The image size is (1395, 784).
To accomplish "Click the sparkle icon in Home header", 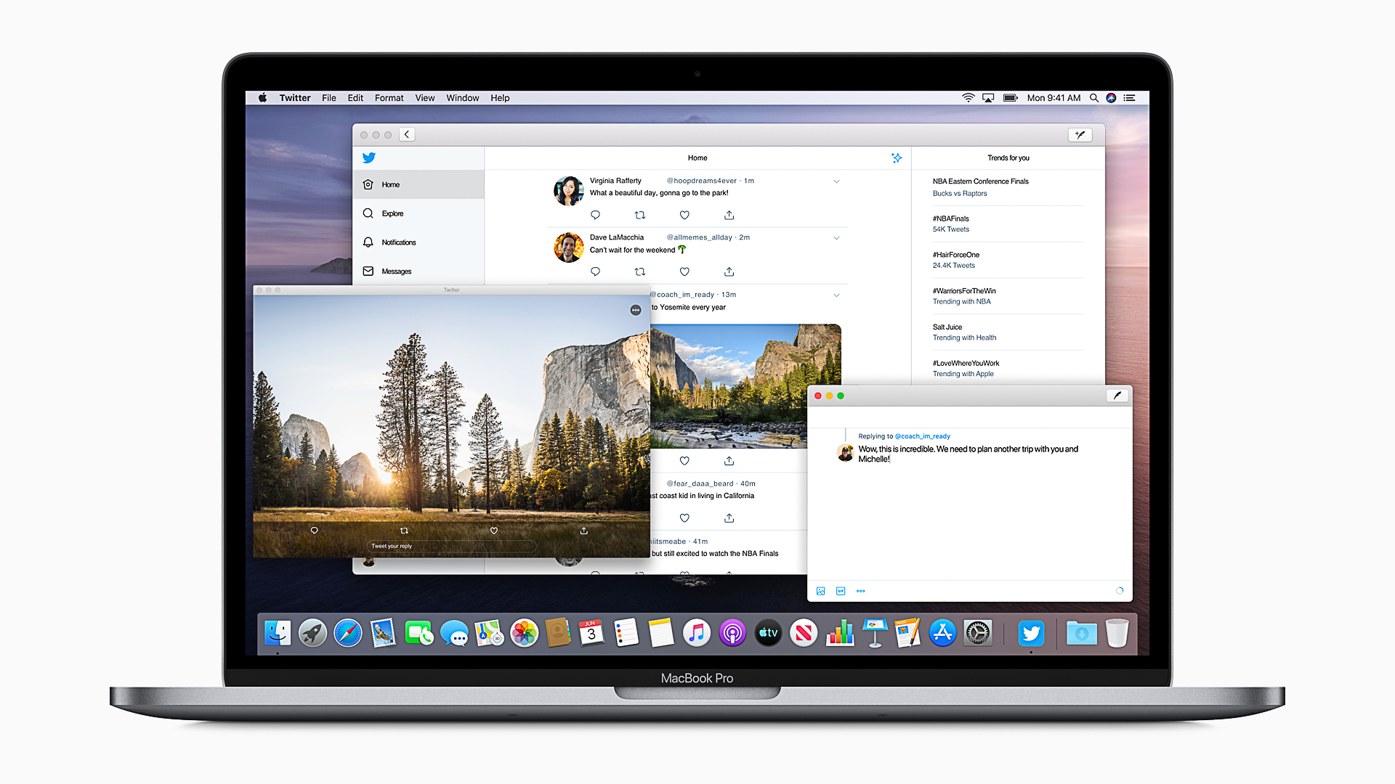I will (x=897, y=158).
